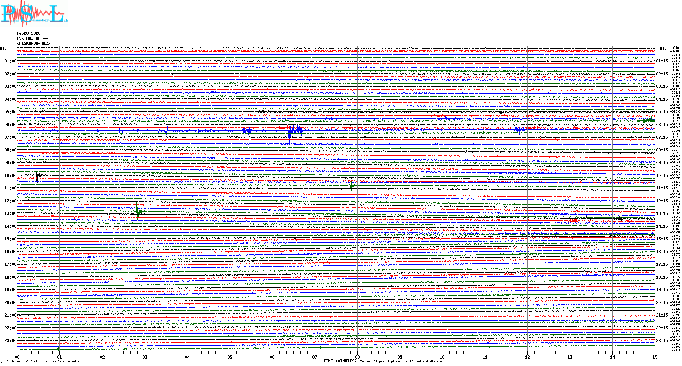Click minute marker 08 on bottom axis
The height and width of the screenshot is (366, 682).
click(357, 357)
